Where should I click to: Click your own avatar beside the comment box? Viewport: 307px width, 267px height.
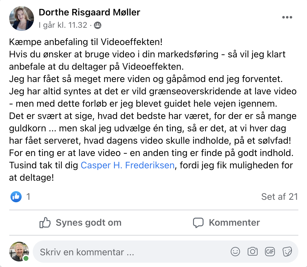pos(19,251)
